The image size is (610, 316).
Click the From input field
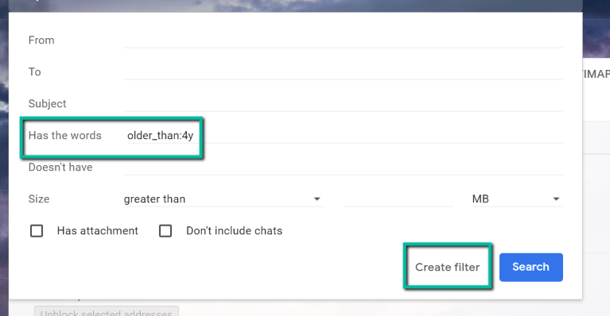pos(343,40)
